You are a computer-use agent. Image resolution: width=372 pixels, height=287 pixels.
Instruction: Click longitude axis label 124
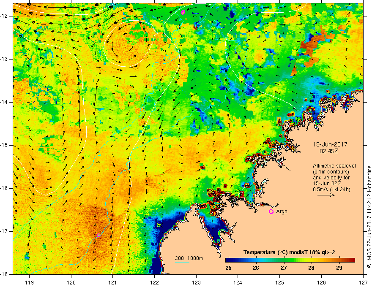pos(238,282)
